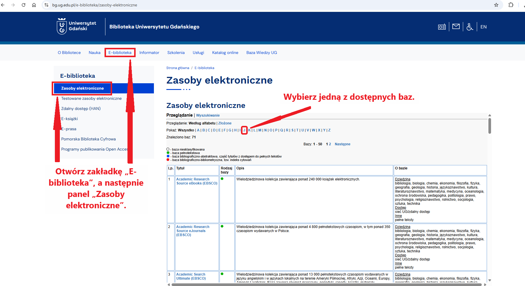Screen dimensions: 525x286
Task: Select Zasoby elektroniczne in the sidebar
Action: point(82,88)
